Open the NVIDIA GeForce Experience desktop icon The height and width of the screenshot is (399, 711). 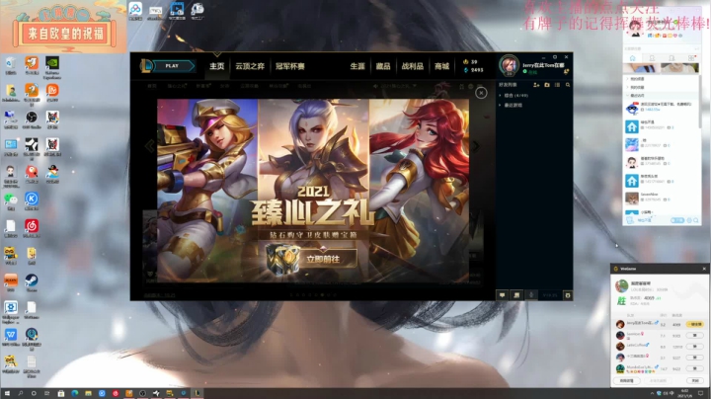(x=52, y=67)
